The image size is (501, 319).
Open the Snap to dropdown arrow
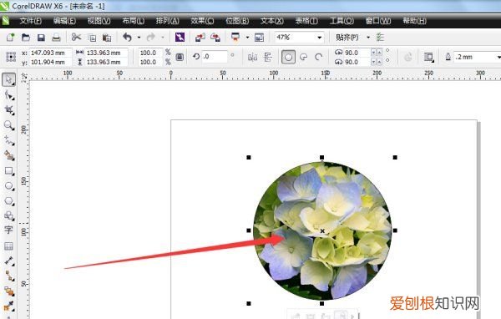pos(368,38)
